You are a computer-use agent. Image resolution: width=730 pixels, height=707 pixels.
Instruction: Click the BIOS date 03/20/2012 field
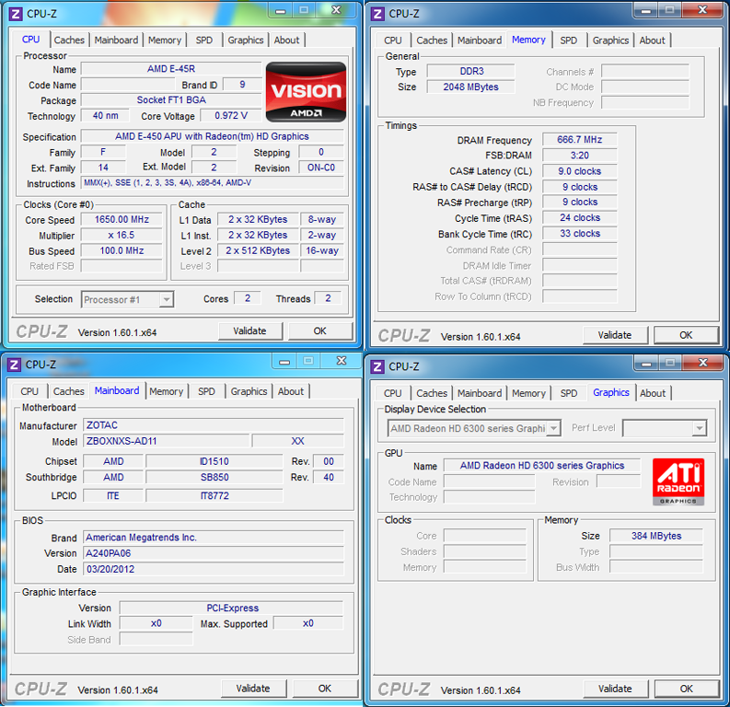point(214,569)
